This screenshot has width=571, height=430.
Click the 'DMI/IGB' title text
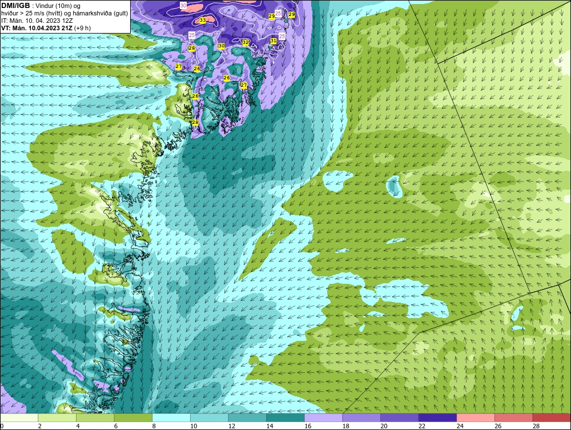coord(15,6)
